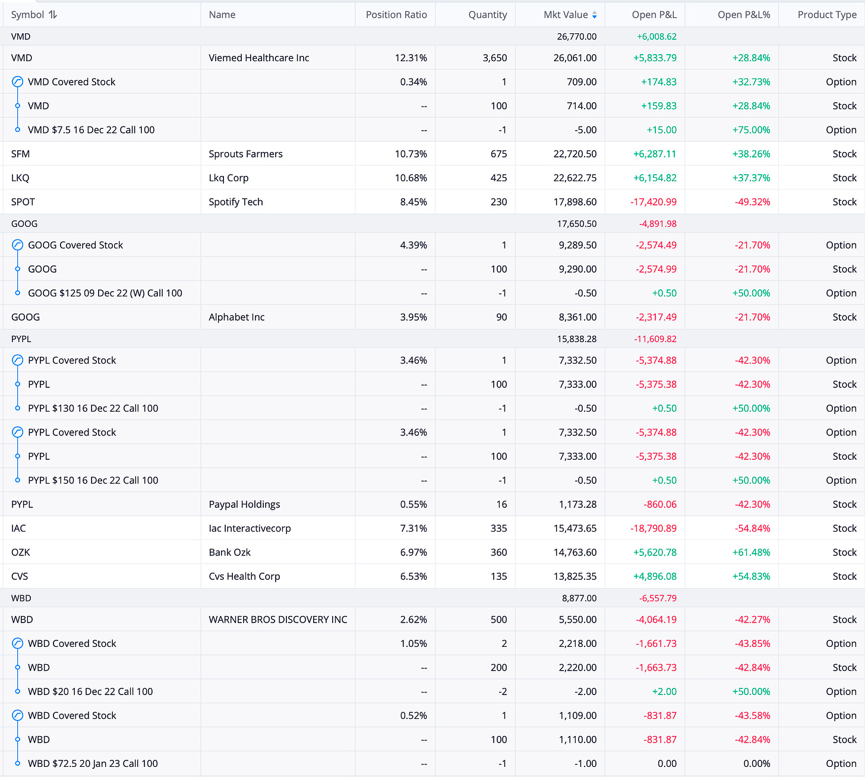Sort by the Open P&L column header
The width and height of the screenshot is (865, 777).
[x=654, y=15]
